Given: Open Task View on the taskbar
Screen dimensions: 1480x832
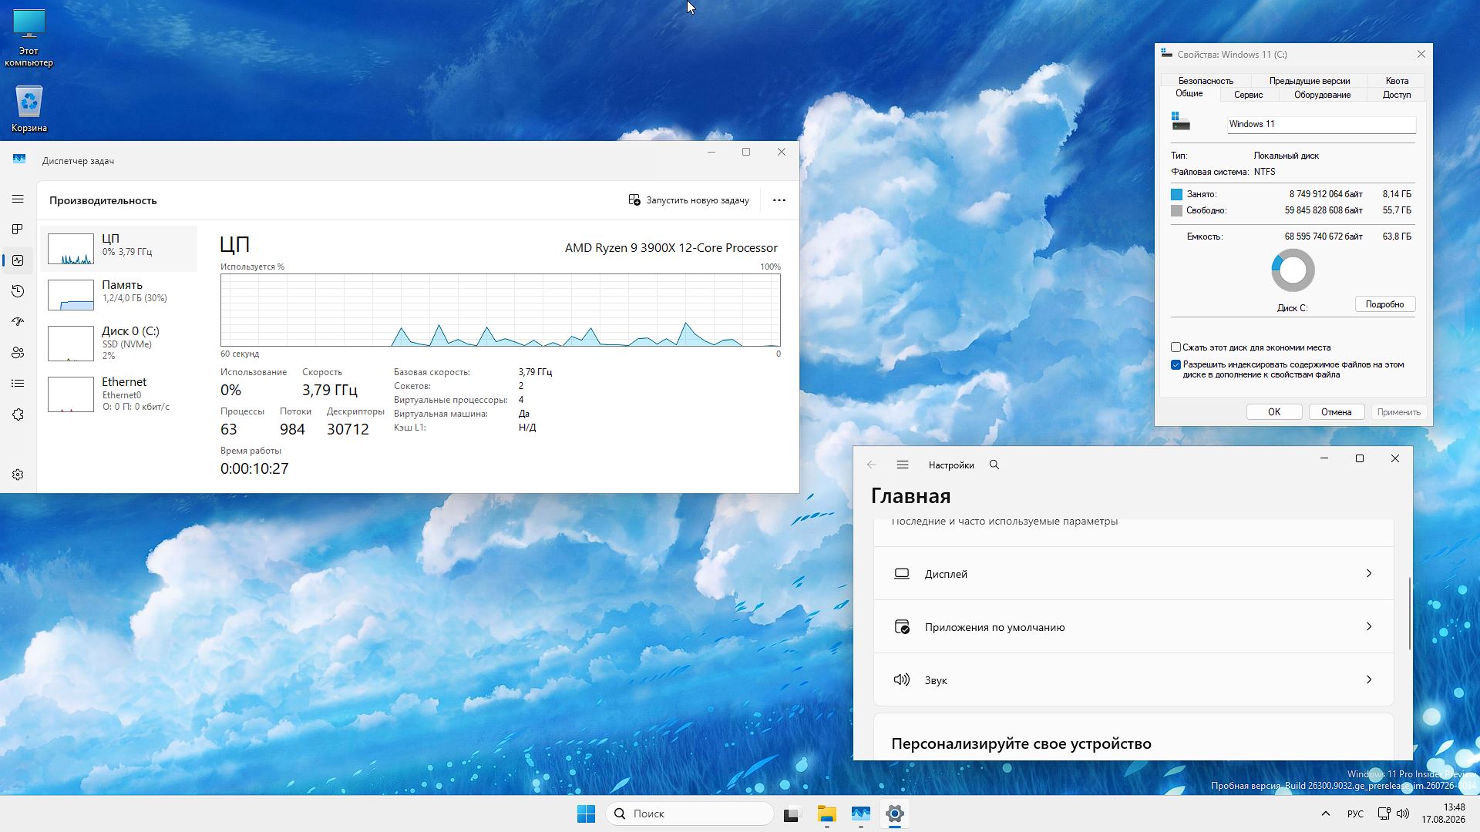Looking at the screenshot, I should 792,814.
